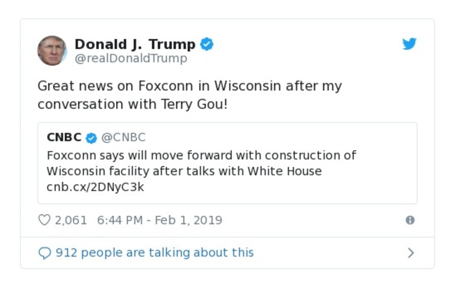This screenshot has height=289, width=455.
Task: Like the tweet with the heart icon
Action: click(44, 220)
